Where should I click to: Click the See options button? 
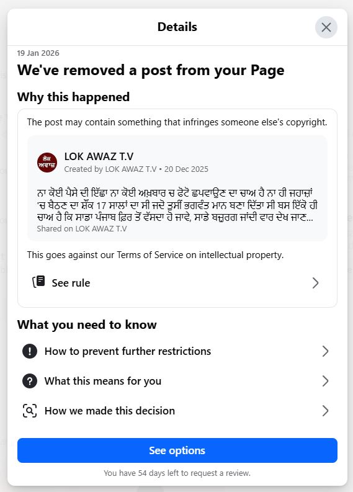[x=177, y=450]
